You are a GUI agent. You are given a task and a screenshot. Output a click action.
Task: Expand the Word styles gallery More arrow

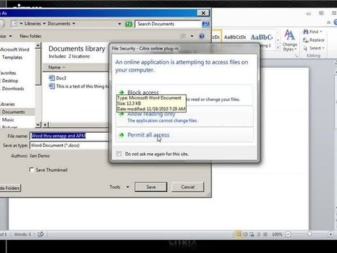[x=278, y=48]
